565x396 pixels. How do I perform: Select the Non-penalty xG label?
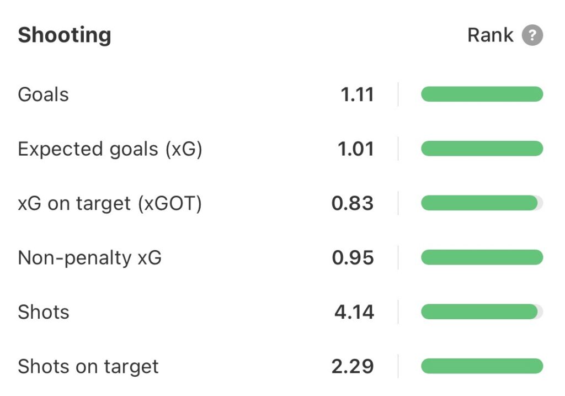tap(90, 258)
